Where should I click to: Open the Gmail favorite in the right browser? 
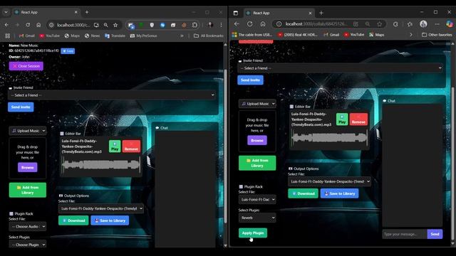(x=331, y=35)
